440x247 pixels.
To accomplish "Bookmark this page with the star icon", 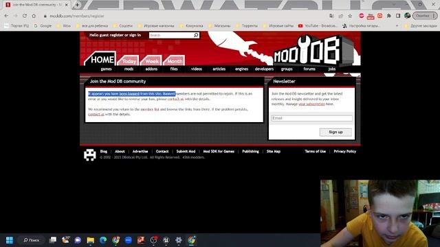I will pyautogui.click(x=350, y=16).
